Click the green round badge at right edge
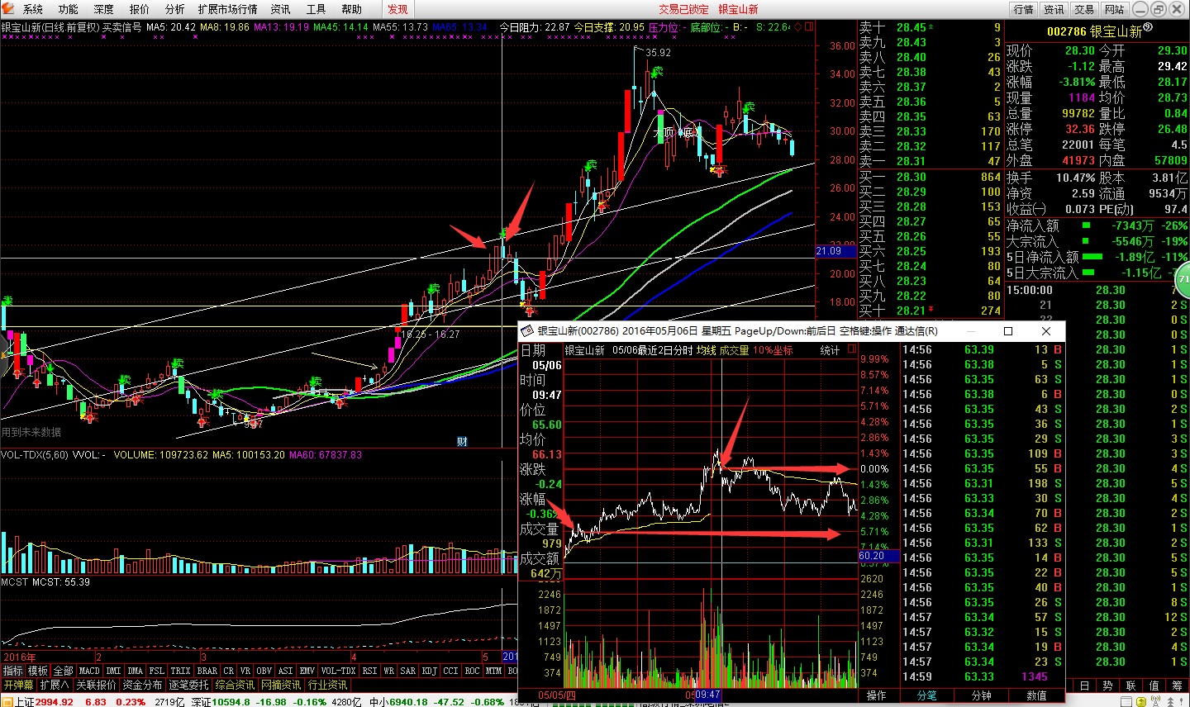The width and height of the screenshot is (1190, 707). (x=1183, y=279)
